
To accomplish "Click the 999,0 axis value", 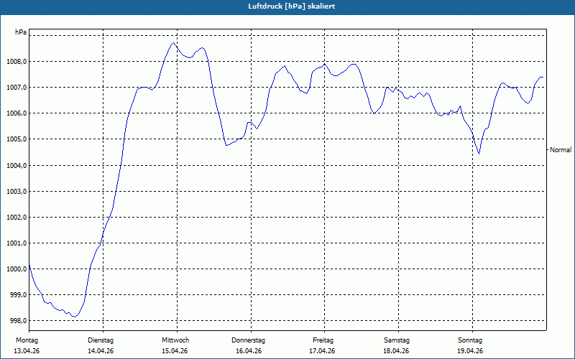I will coord(18,295).
